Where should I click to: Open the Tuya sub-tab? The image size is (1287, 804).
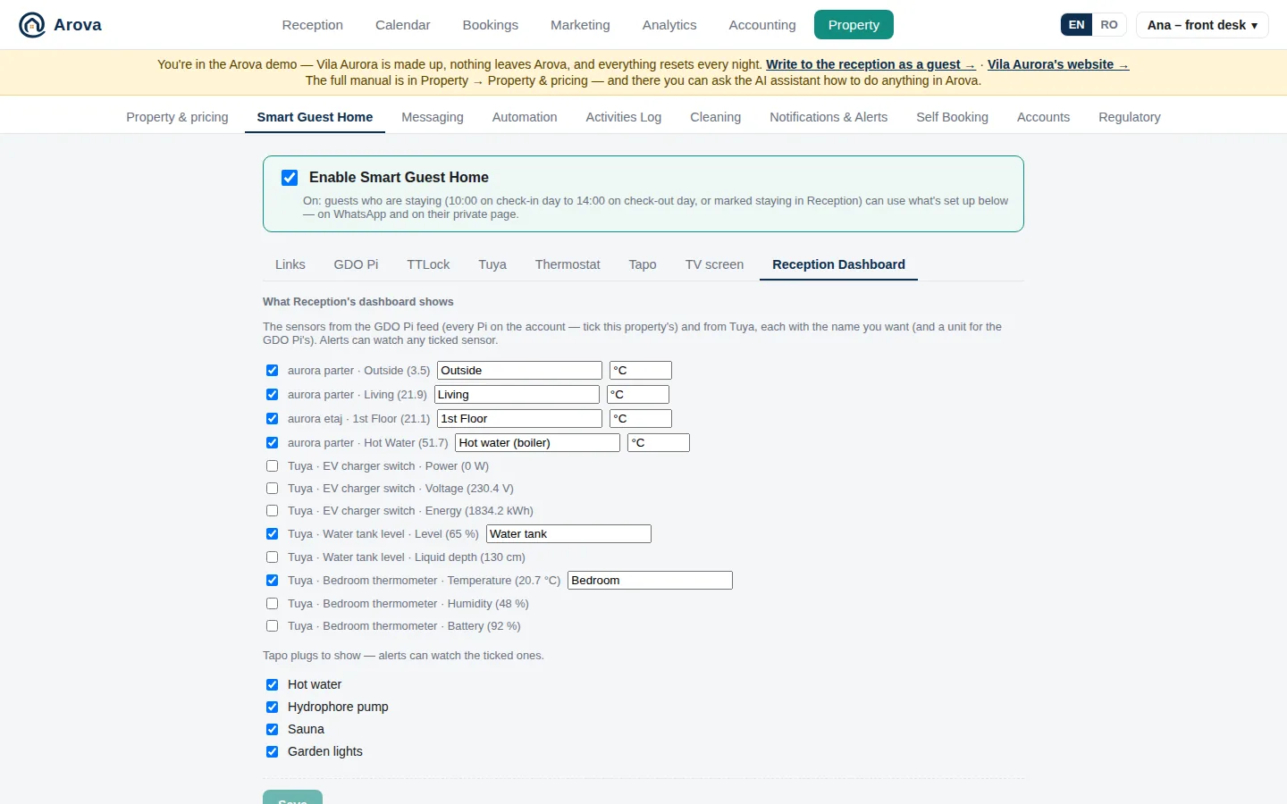(x=492, y=264)
